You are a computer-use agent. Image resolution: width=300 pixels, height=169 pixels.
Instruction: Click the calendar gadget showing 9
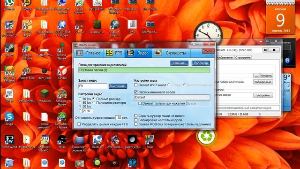280,18
